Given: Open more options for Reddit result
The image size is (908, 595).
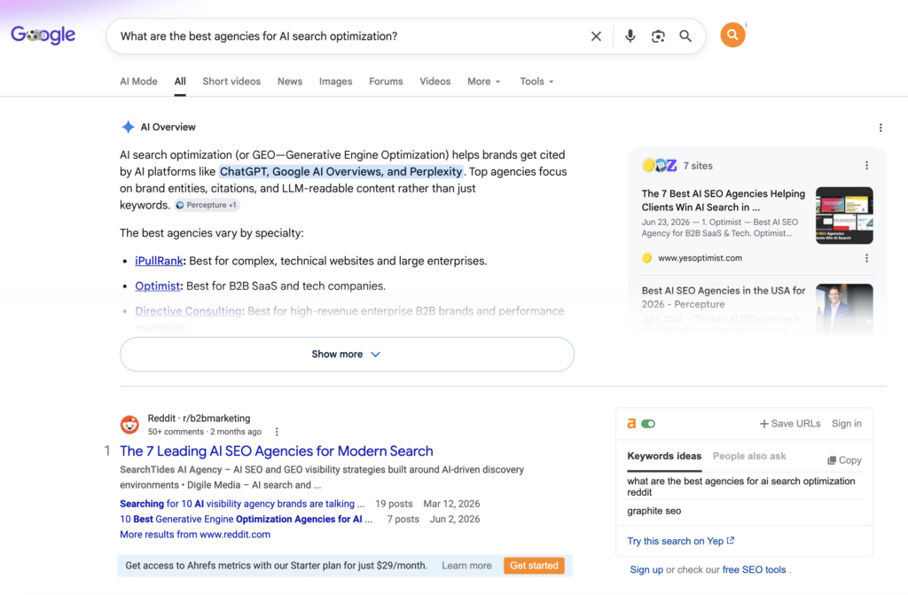Looking at the screenshot, I should (x=277, y=432).
